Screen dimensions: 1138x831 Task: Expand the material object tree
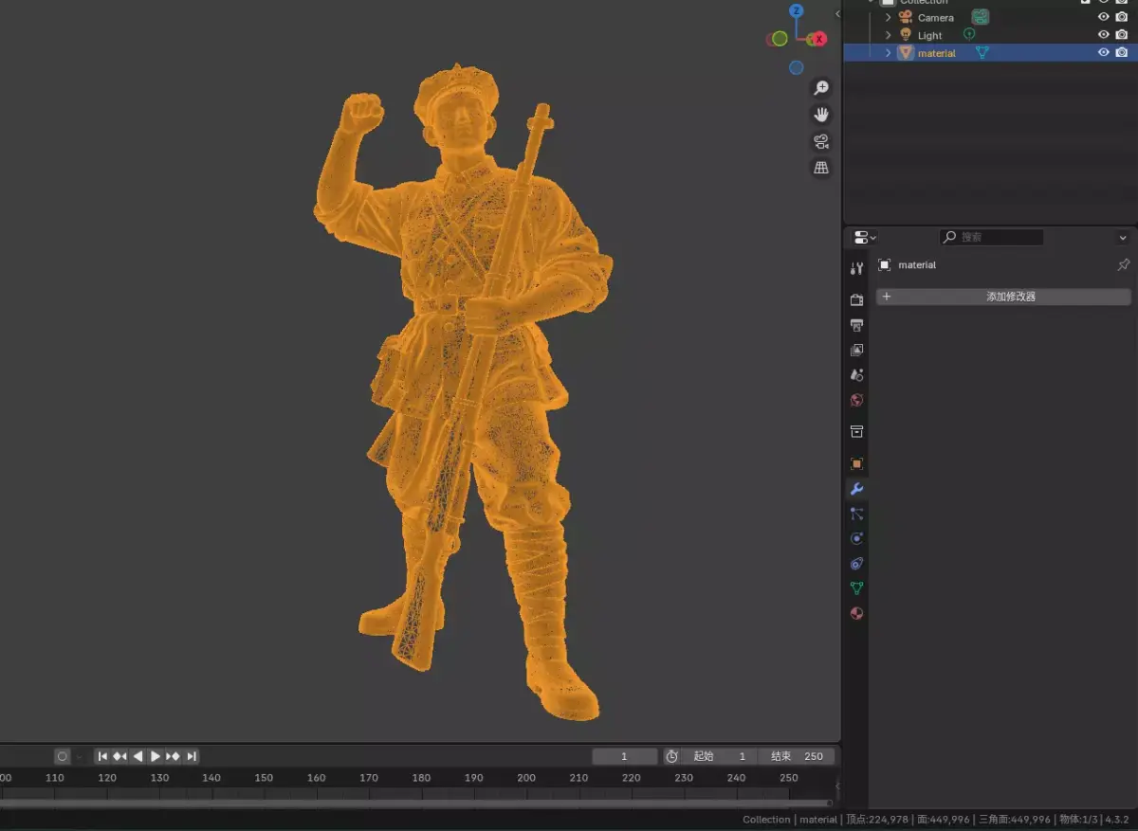889,53
